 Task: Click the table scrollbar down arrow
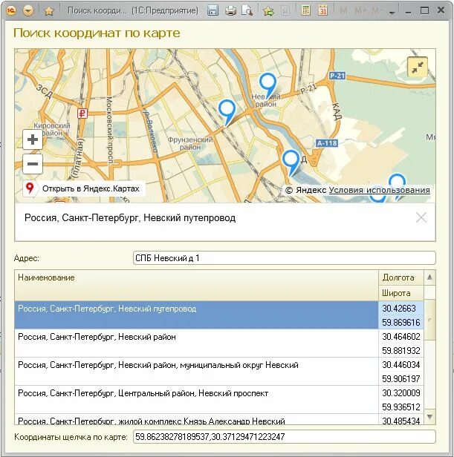pos(429,418)
